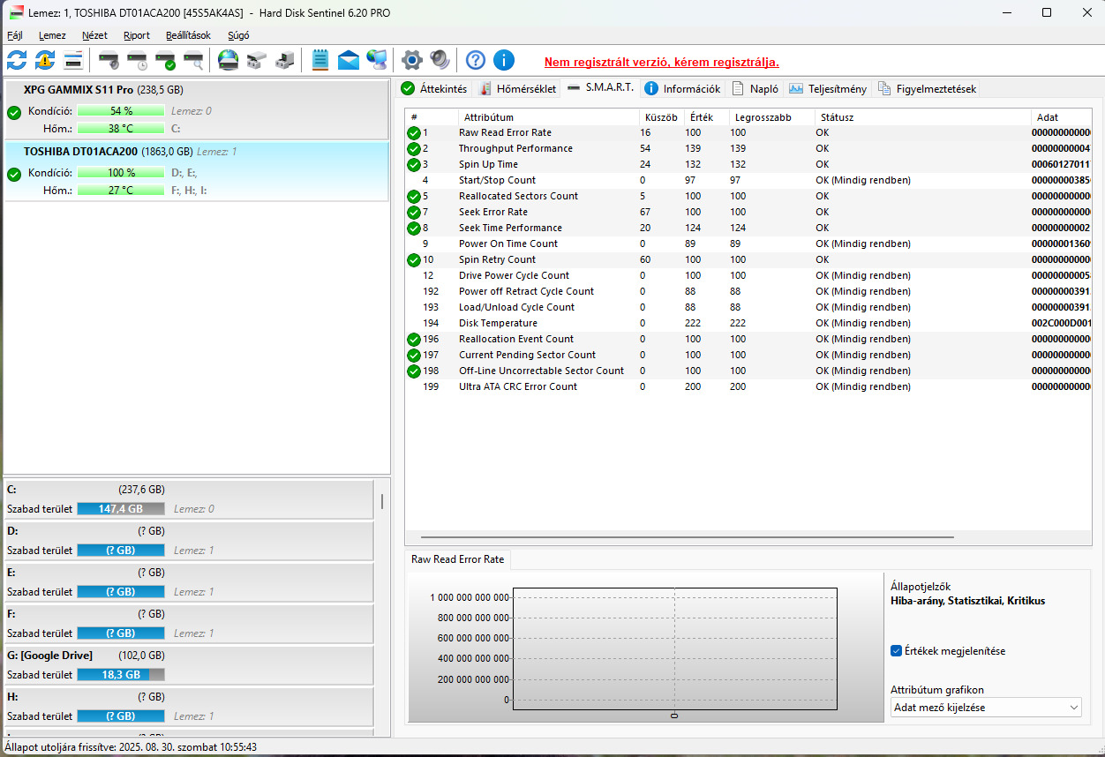1105x757 pixels.
Task: Click the refresh disk status icon
Action: (x=17, y=60)
